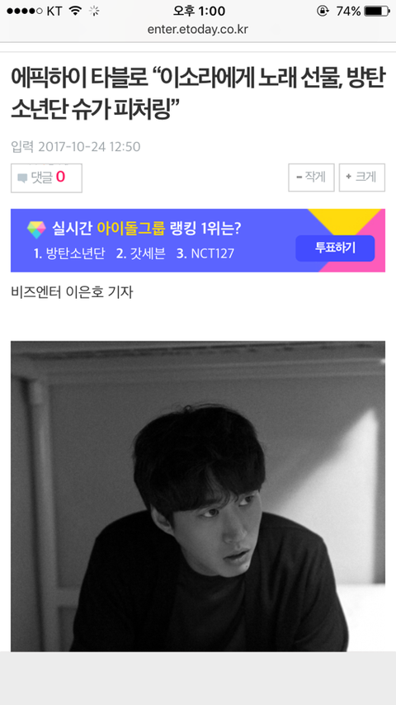Decrease text size with the 작게 button

311,177
